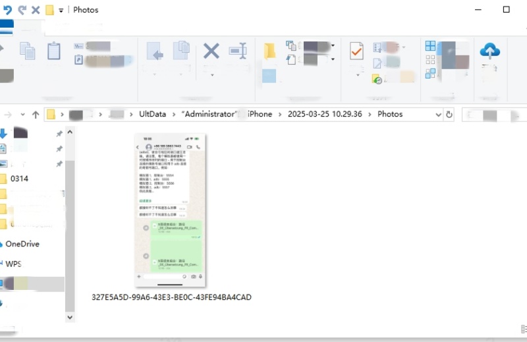Viewport: 527px width, 342px height.
Task: Click the large Delete X in the ribbon
Action: coord(211,51)
